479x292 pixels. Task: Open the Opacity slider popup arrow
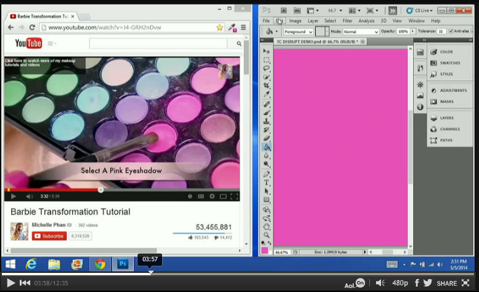[412, 31]
